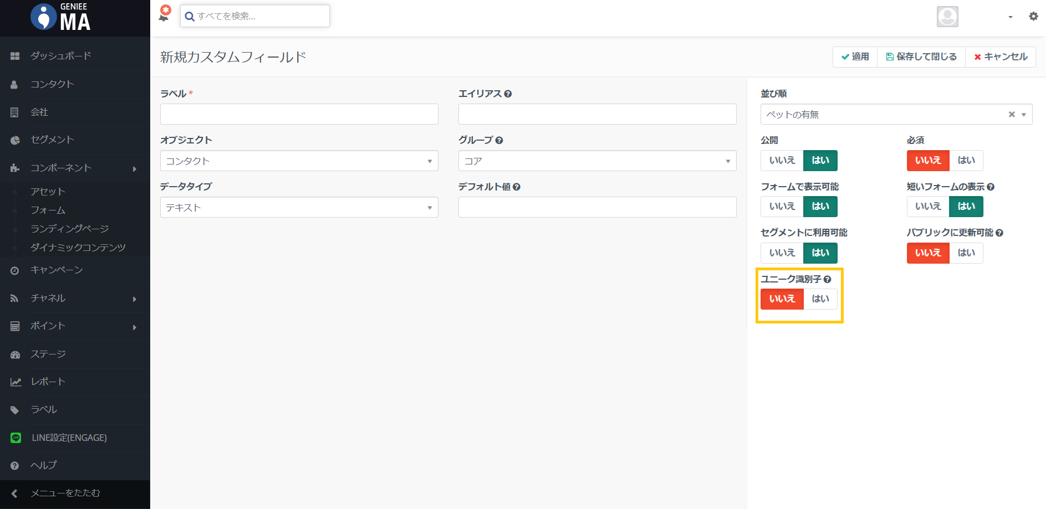Set ユニーク識別子 to はい

pos(820,299)
